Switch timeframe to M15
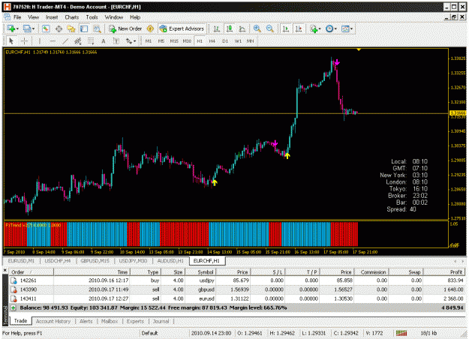 coord(174,41)
